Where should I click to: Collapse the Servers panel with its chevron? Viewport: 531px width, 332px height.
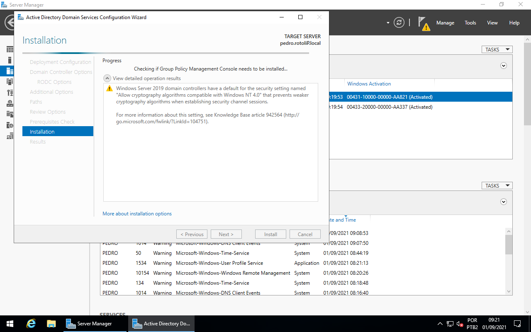pyautogui.click(x=504, y=66)
